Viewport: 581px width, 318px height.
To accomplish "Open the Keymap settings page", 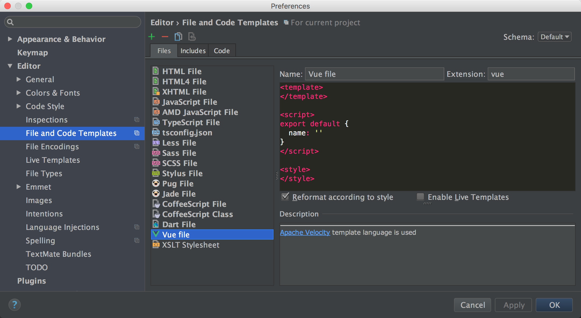I will click(33, 53).
